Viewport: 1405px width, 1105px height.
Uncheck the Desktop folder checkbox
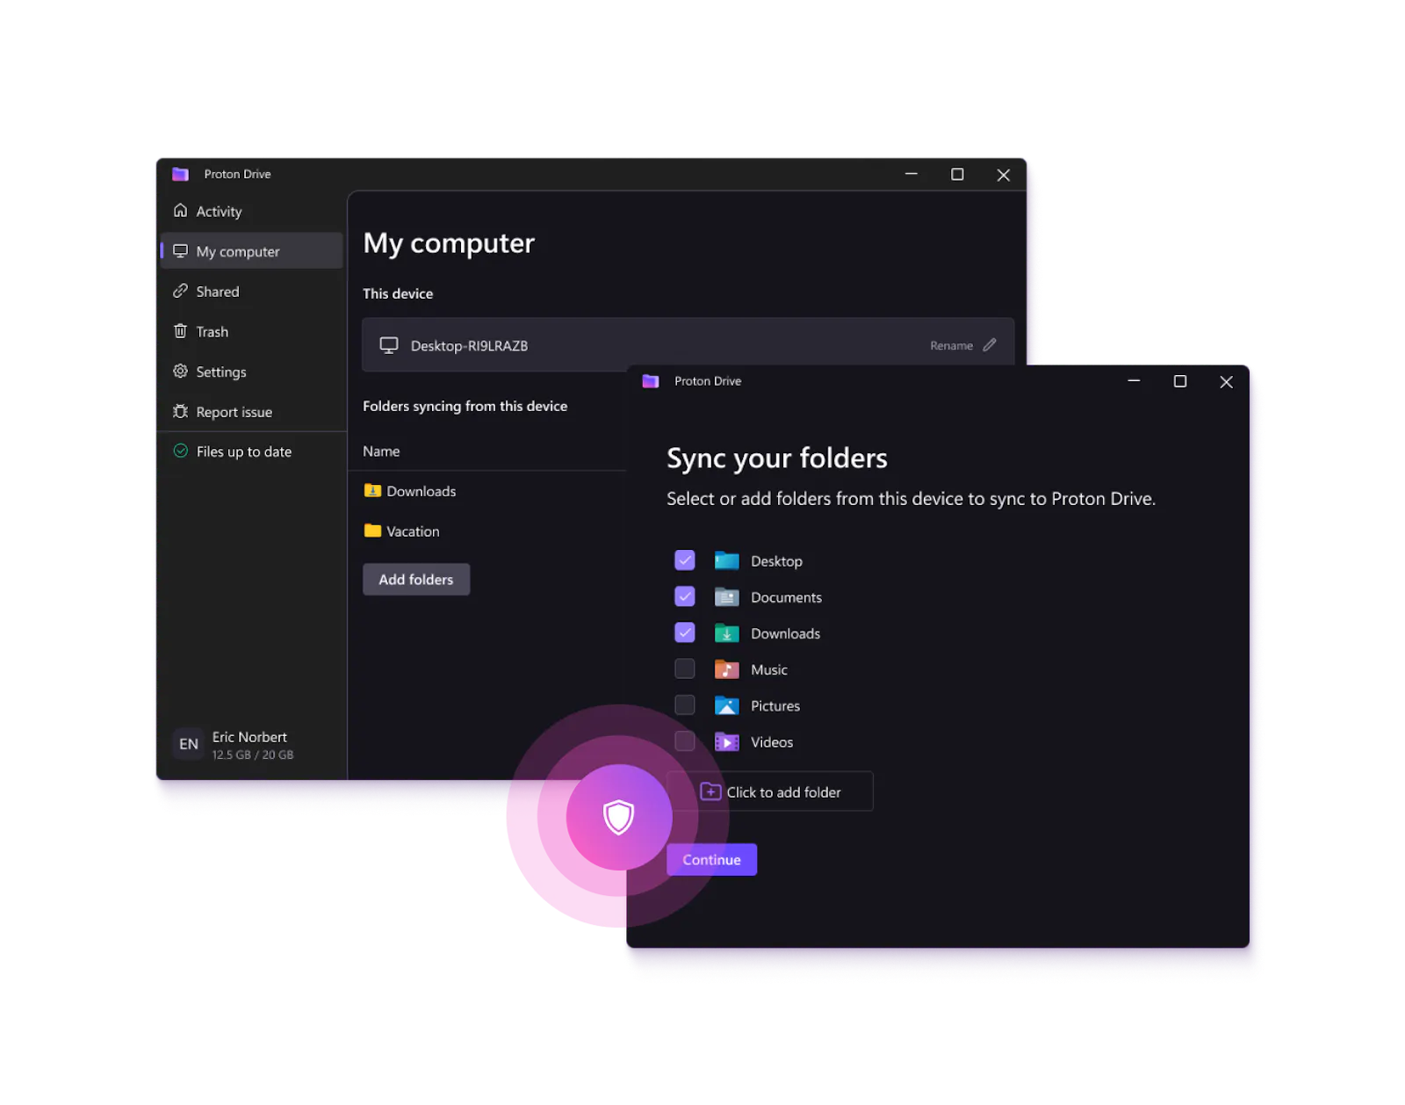685,560
